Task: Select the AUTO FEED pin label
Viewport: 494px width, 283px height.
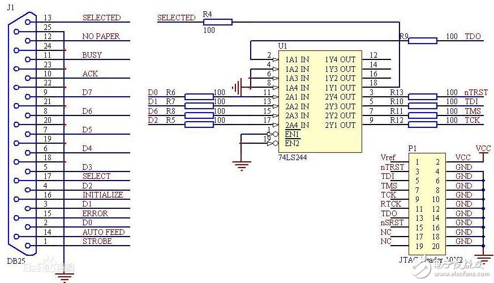Action: point(103,232)
